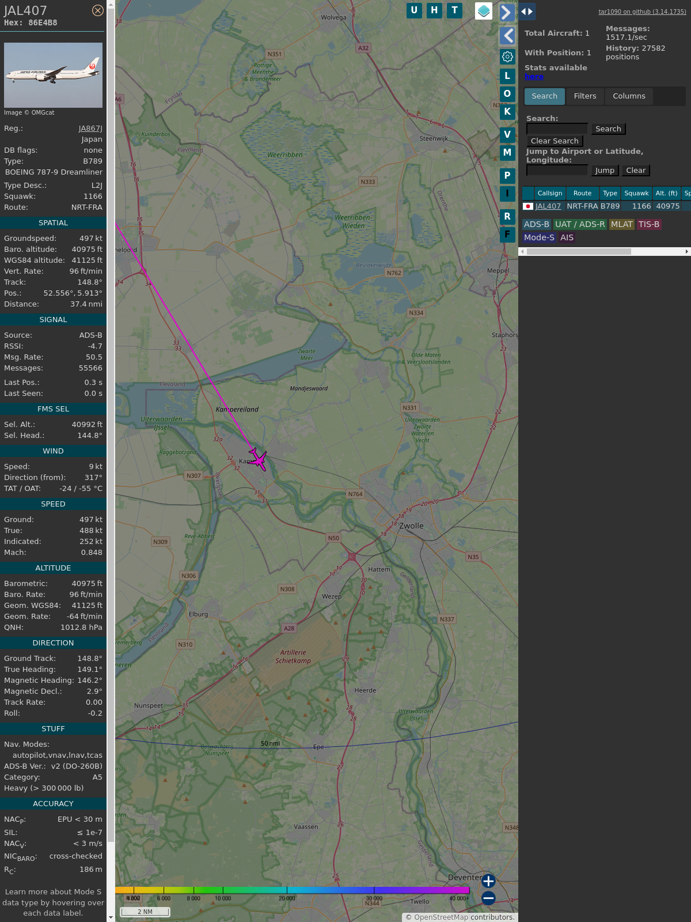Open the stats 'here' link
This screenshot has width=691, height=922.
(x=534, y=77)
